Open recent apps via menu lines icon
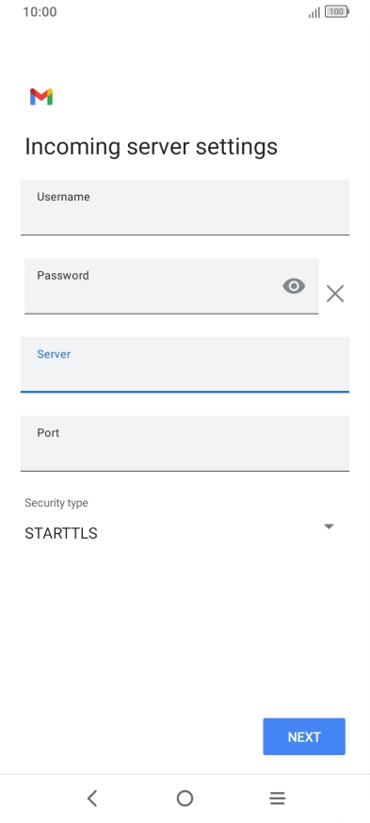Screen dimensions: 370x823 277,799
